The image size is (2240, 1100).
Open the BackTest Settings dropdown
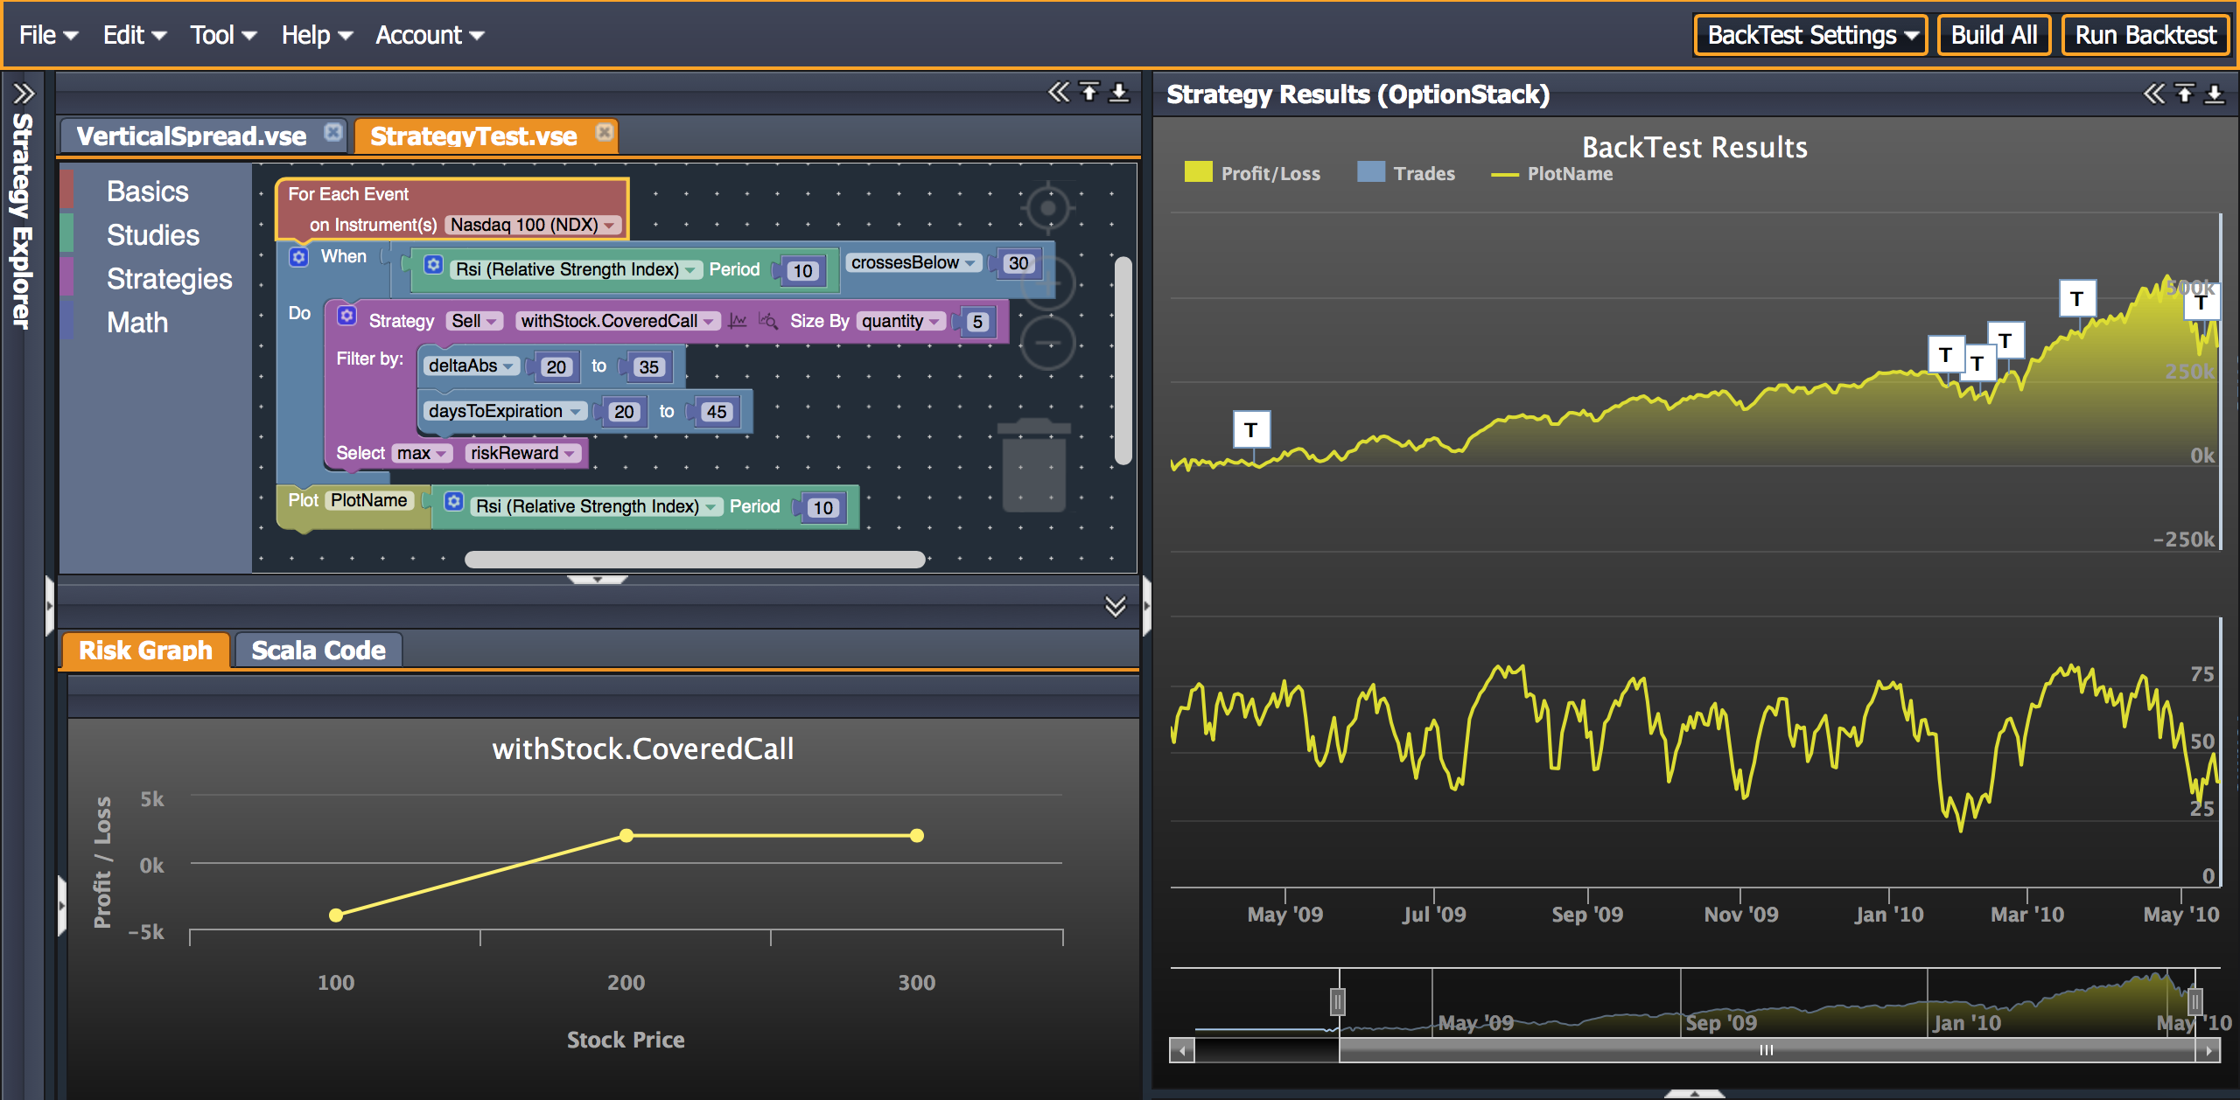coord(1810,35)
